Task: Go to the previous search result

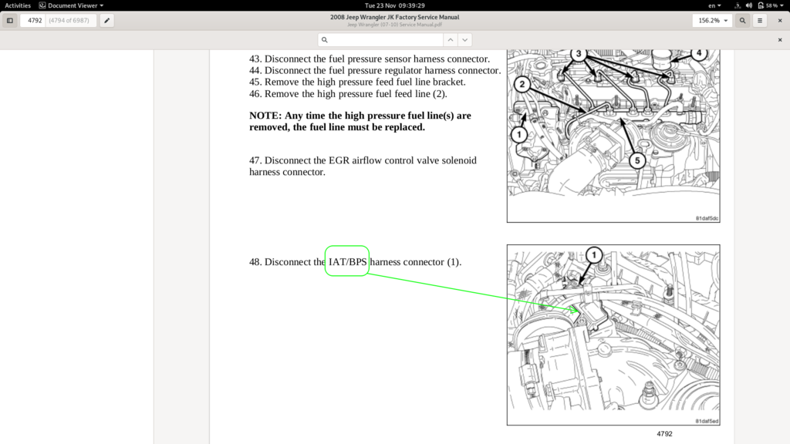Action: (x=451, y=40)
